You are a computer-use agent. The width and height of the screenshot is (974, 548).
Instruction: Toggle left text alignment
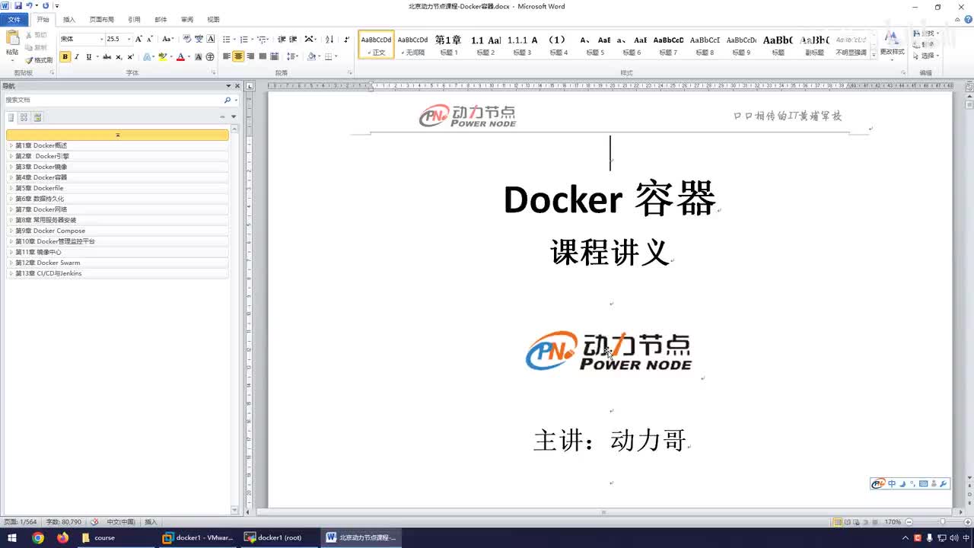pyautogui.click(x=226, y=56)
